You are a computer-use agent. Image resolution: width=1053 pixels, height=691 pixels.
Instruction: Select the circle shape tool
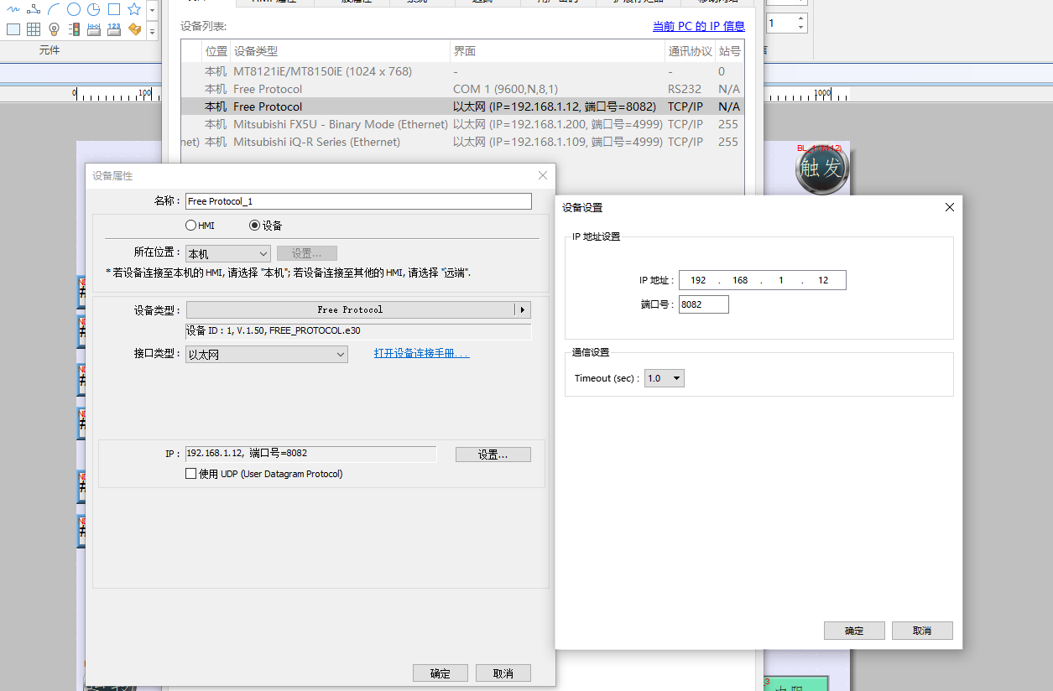74,9
